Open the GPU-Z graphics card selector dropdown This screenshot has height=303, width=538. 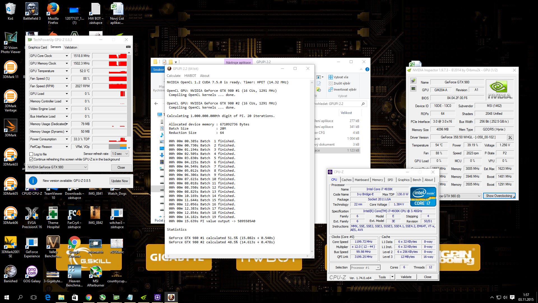click(x=57, y=167)
